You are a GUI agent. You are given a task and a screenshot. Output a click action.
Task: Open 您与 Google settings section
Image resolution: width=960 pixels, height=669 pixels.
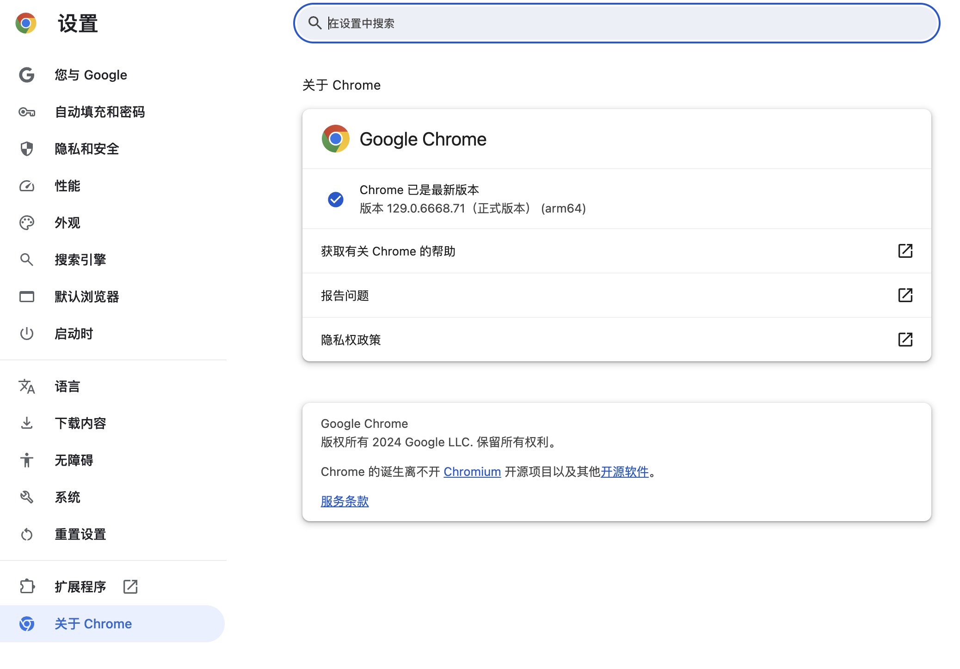(x=112, y=75)
